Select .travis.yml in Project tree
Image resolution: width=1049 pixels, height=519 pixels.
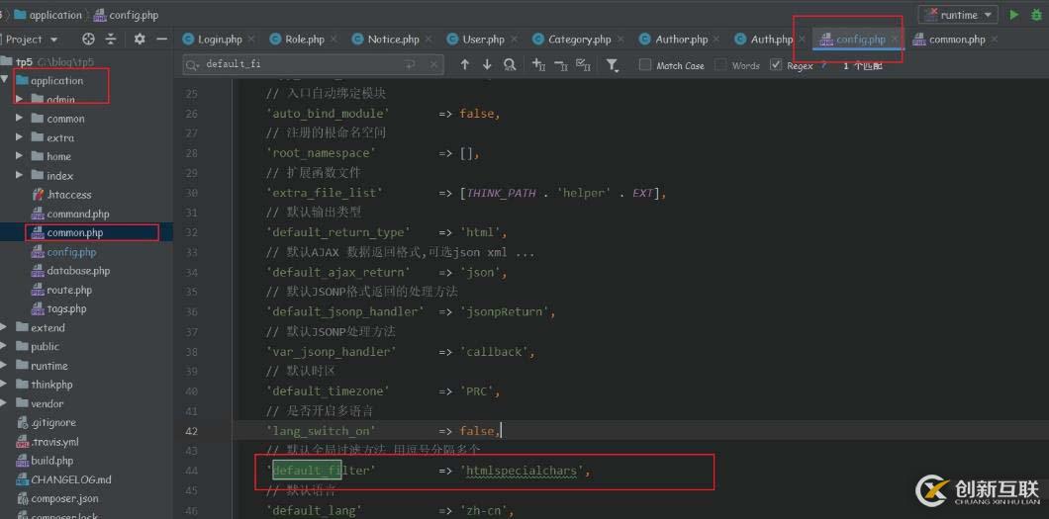point(54,442)
